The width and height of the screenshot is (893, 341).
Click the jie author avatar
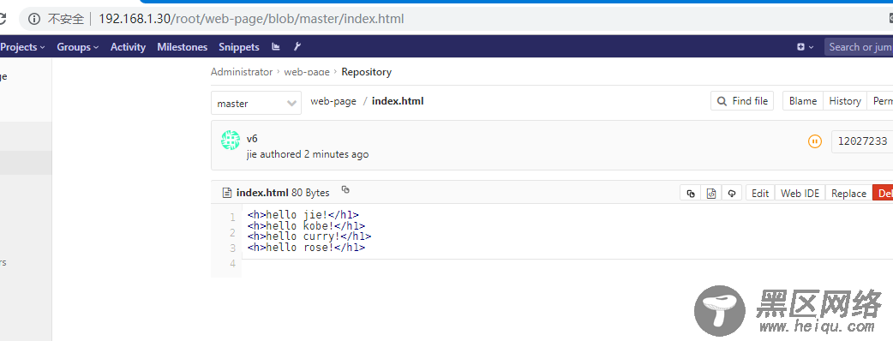pos(231,140)
